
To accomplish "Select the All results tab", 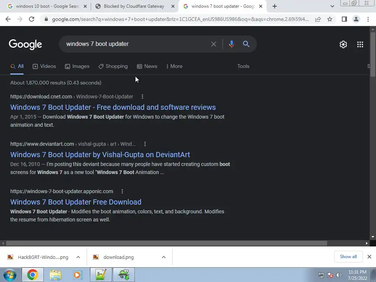I will coord(17,66).
